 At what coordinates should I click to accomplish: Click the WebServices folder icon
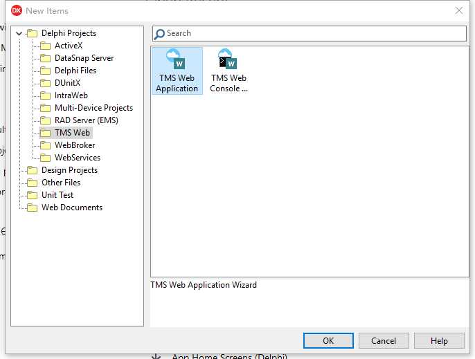(46, 158)
